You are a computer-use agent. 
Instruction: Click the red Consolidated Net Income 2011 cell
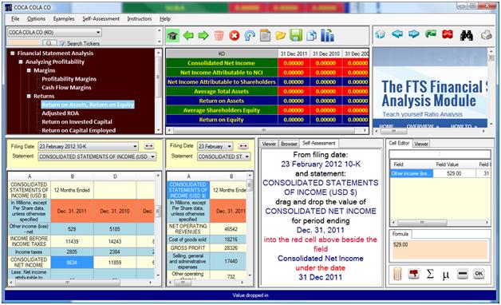tap(294, 63)
